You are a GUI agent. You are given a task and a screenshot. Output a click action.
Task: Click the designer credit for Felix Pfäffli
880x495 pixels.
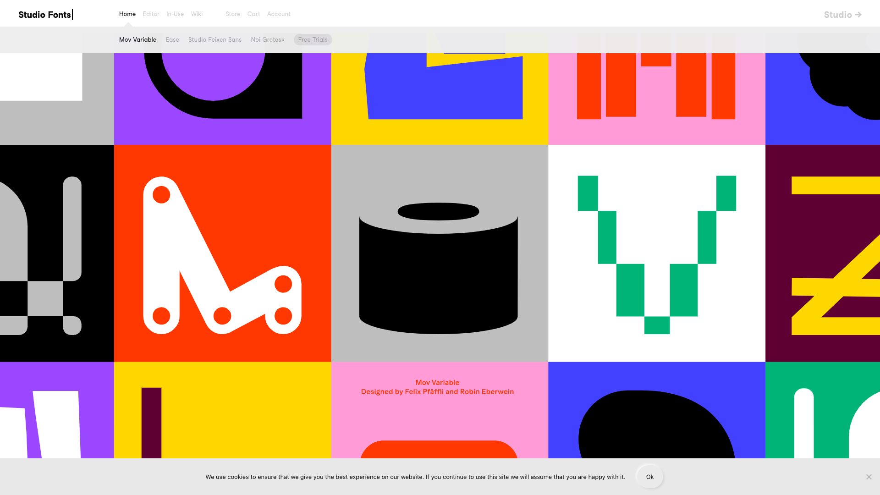pos(437,391)
